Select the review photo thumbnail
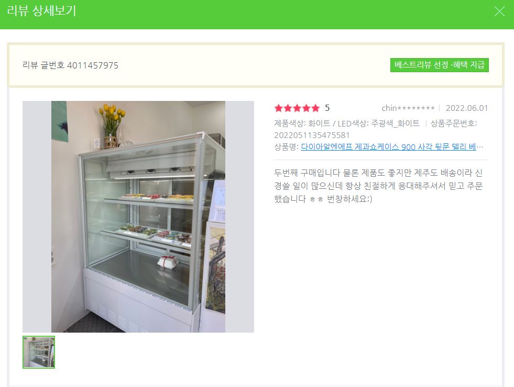The width and height of the screenshot is (514, 387). click(x=39, y=352)
